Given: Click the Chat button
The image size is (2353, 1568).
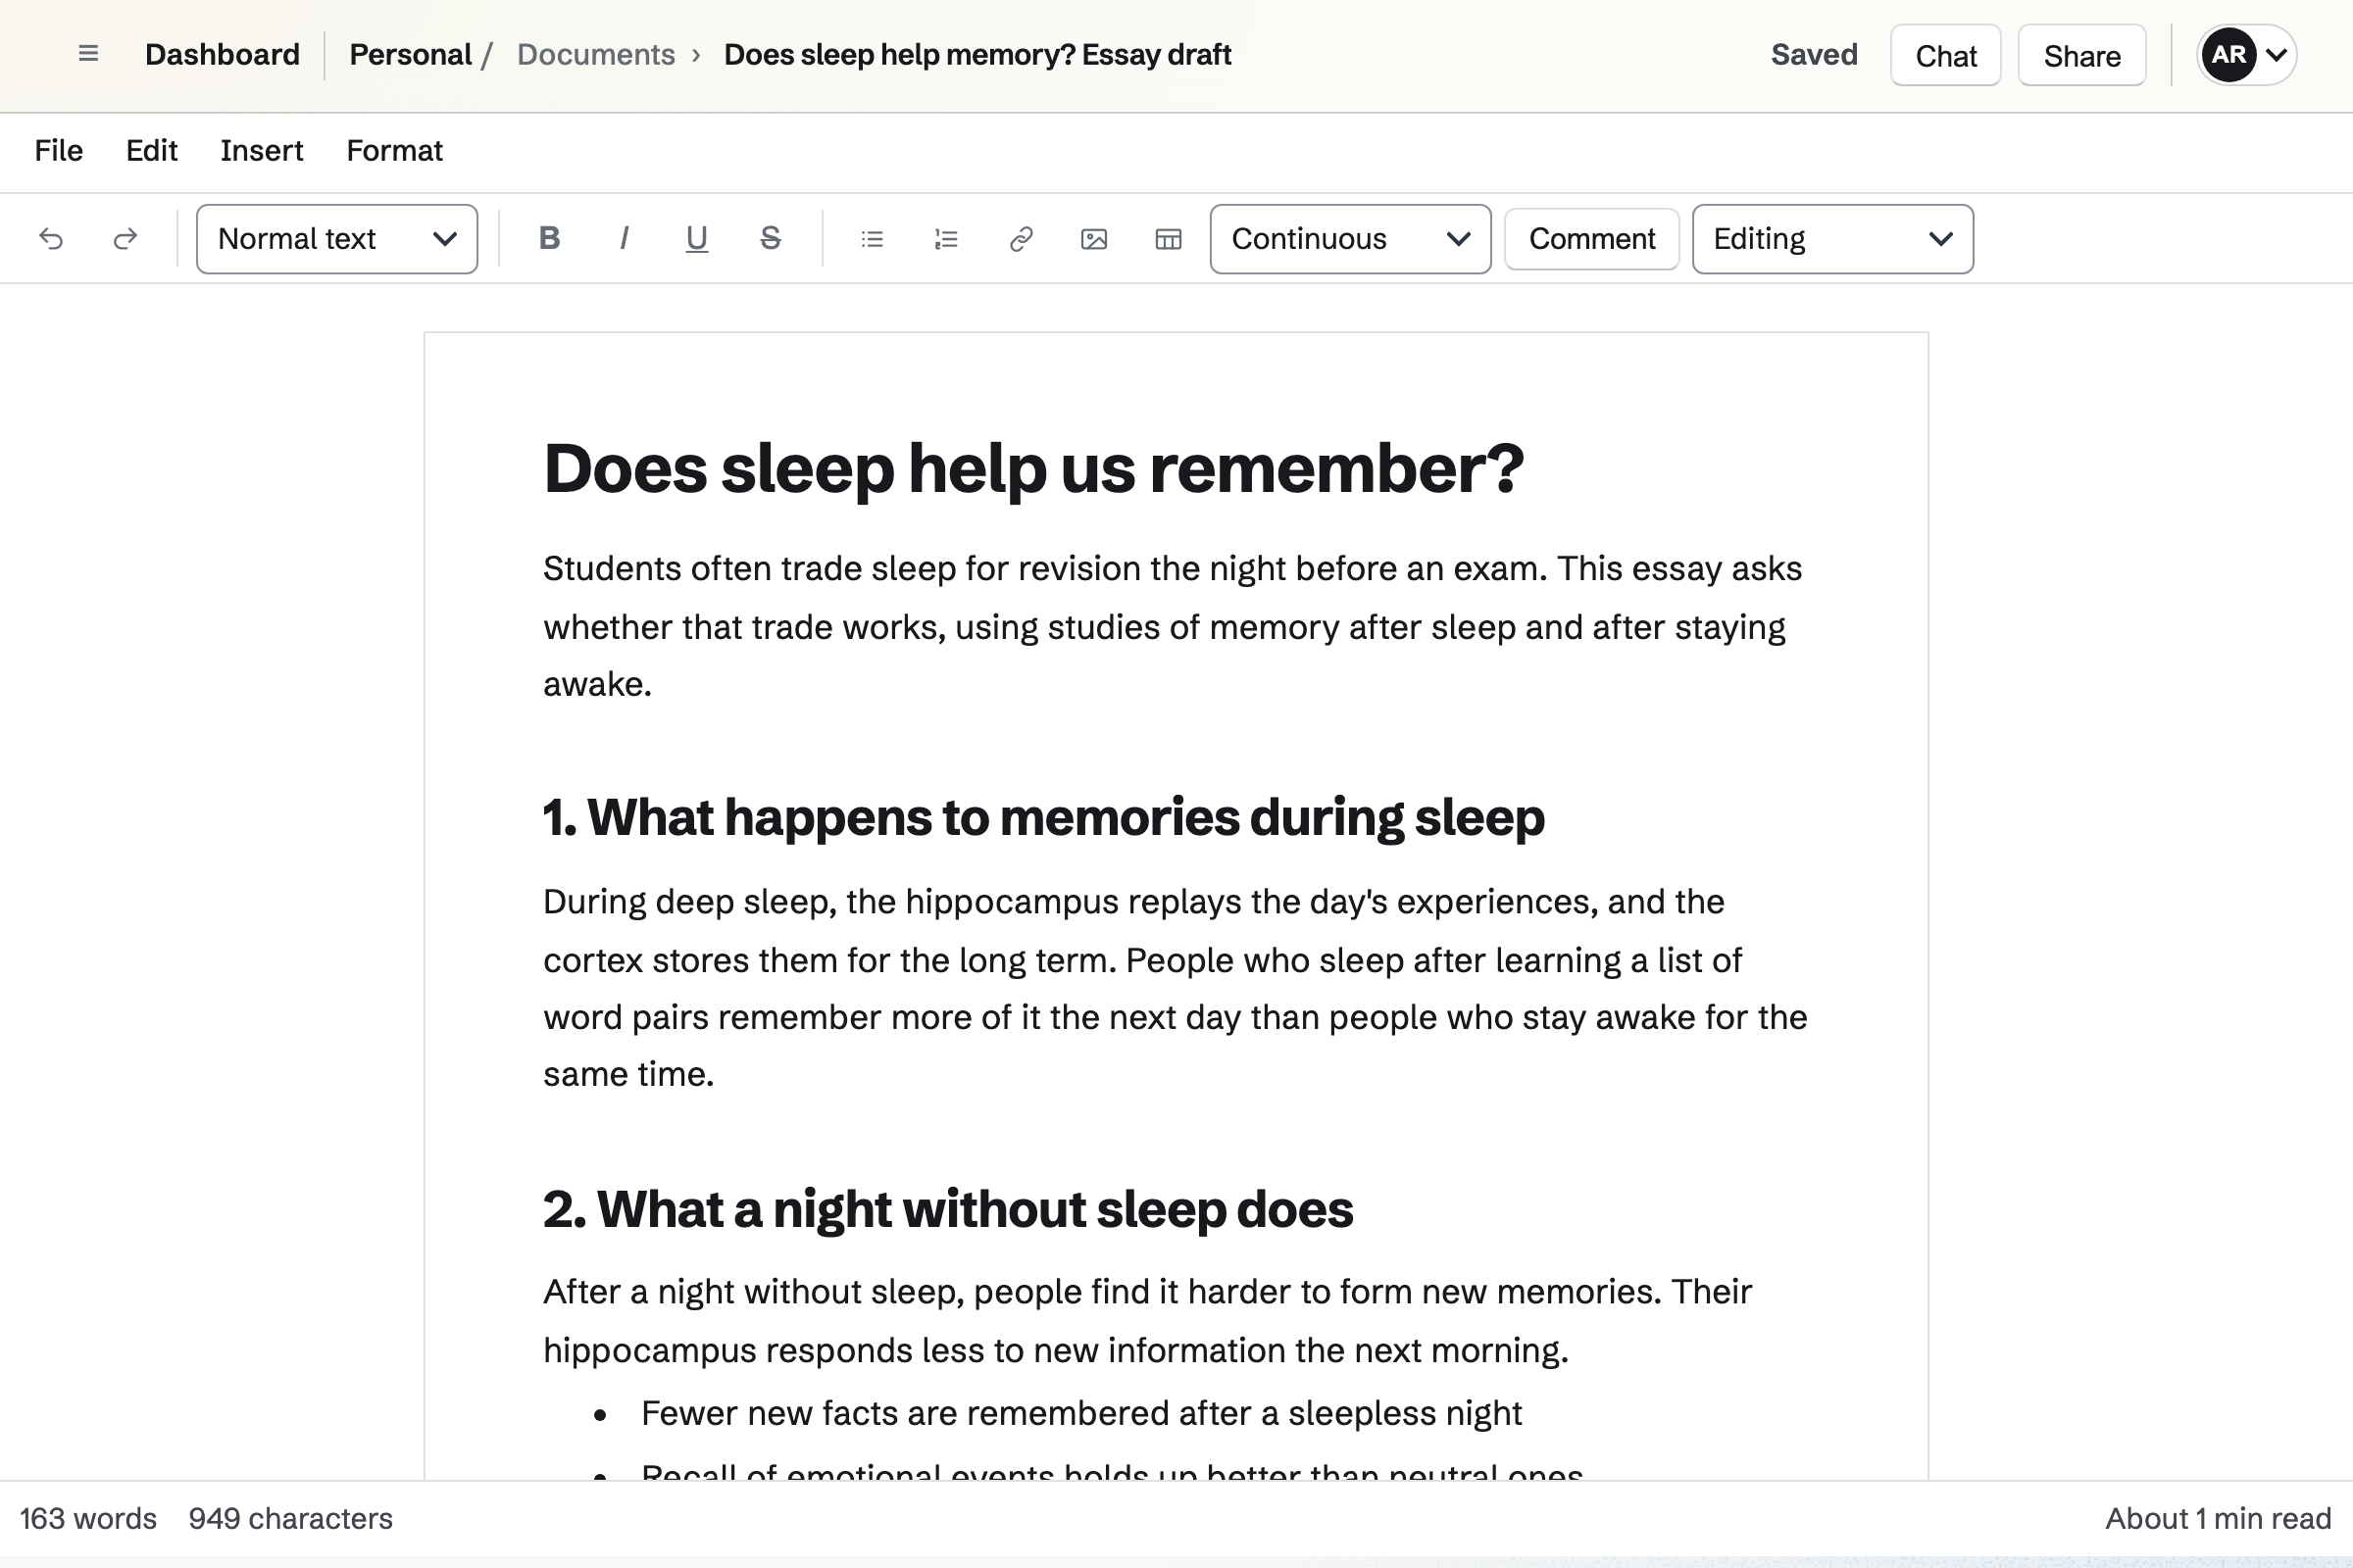Looking at the screenshot, I should pos(1946,55).
